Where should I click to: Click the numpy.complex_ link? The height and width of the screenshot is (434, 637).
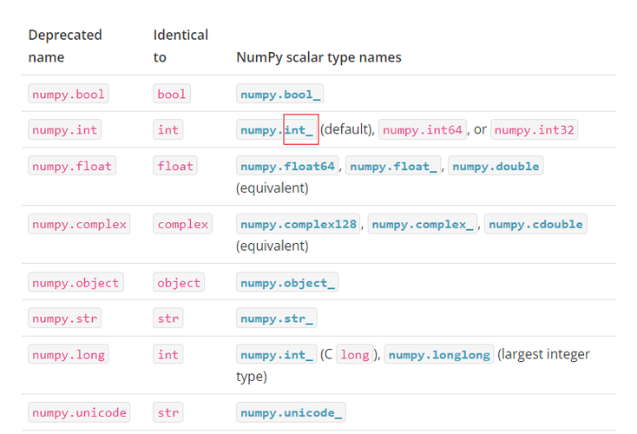(423, 224)
